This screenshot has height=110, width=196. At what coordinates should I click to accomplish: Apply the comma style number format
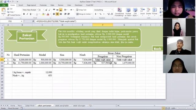point(104,14)
